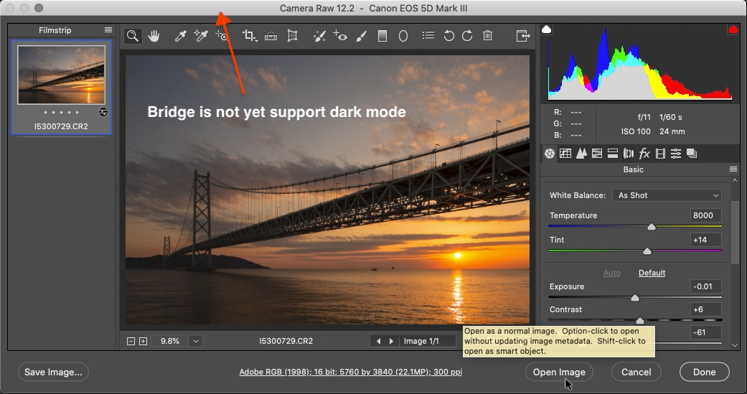Viewport: 747px width, 394px height.
Task: Select the Straighten tool
Action: tap(271, 36)
